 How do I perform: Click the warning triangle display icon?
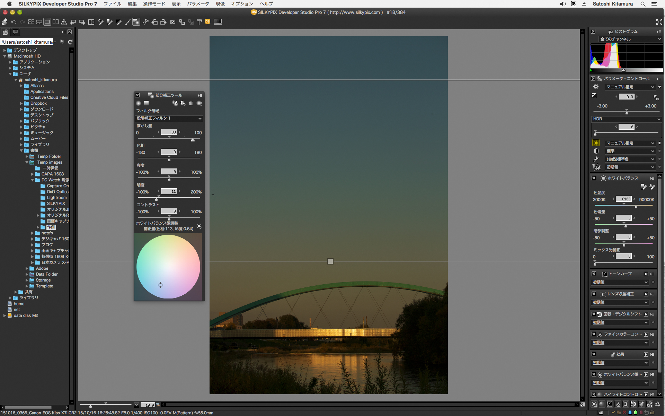coord(64,22)
